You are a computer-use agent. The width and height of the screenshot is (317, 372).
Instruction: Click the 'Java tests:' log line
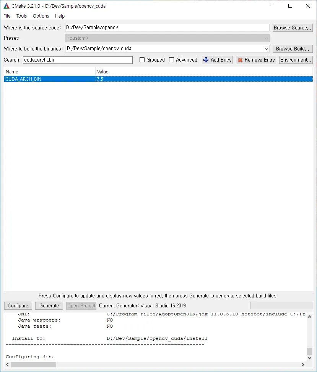[65, 326]
